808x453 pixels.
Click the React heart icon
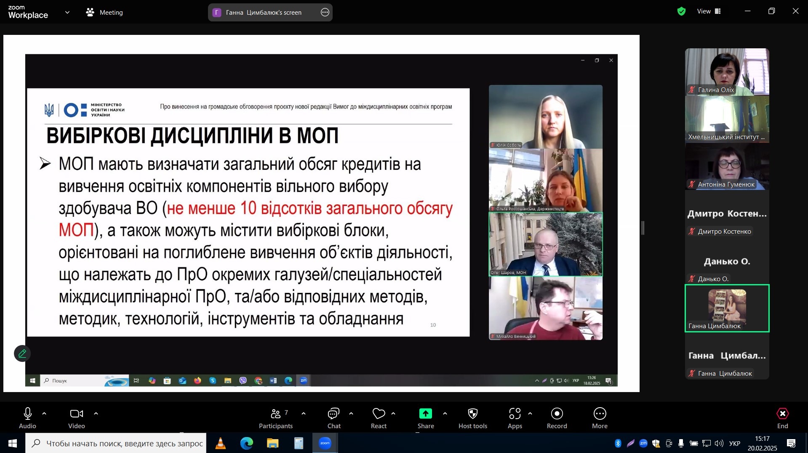point(379,414)
